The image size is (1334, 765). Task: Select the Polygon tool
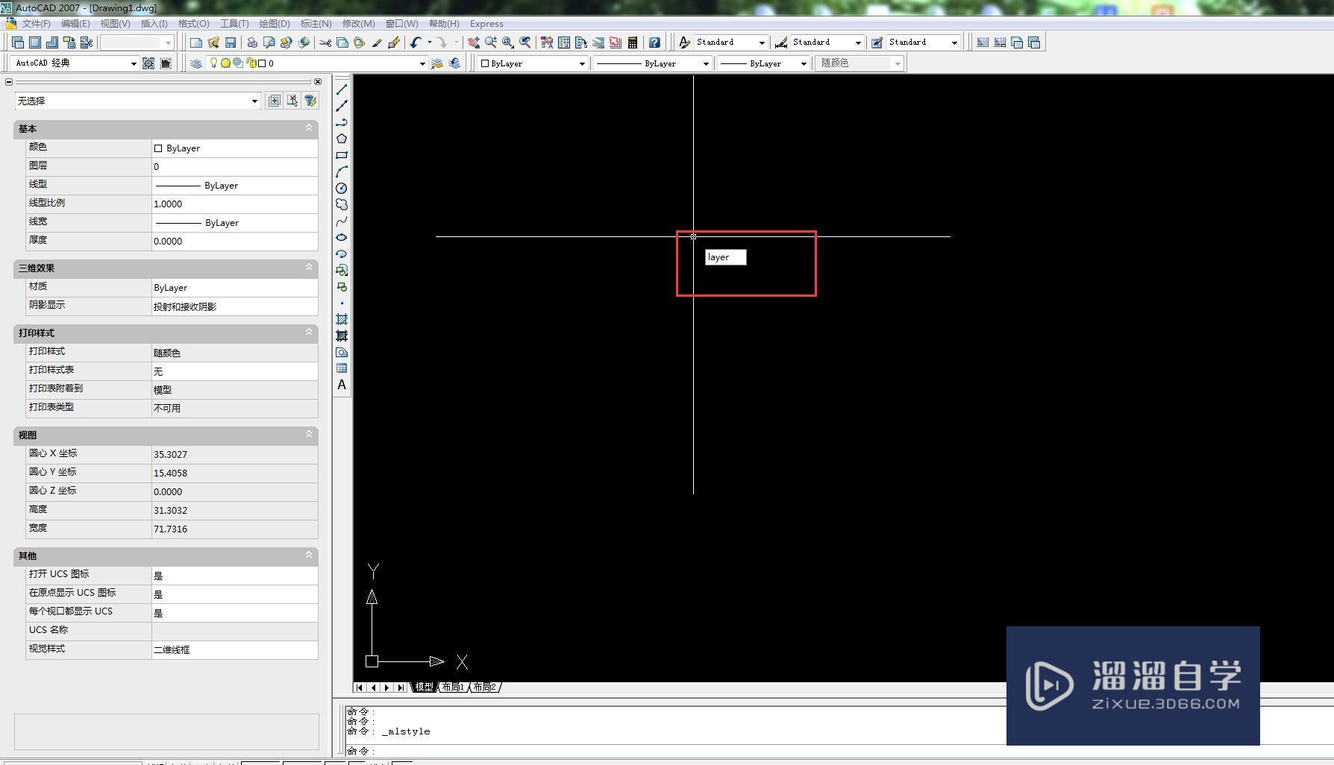tap(342, 139)
